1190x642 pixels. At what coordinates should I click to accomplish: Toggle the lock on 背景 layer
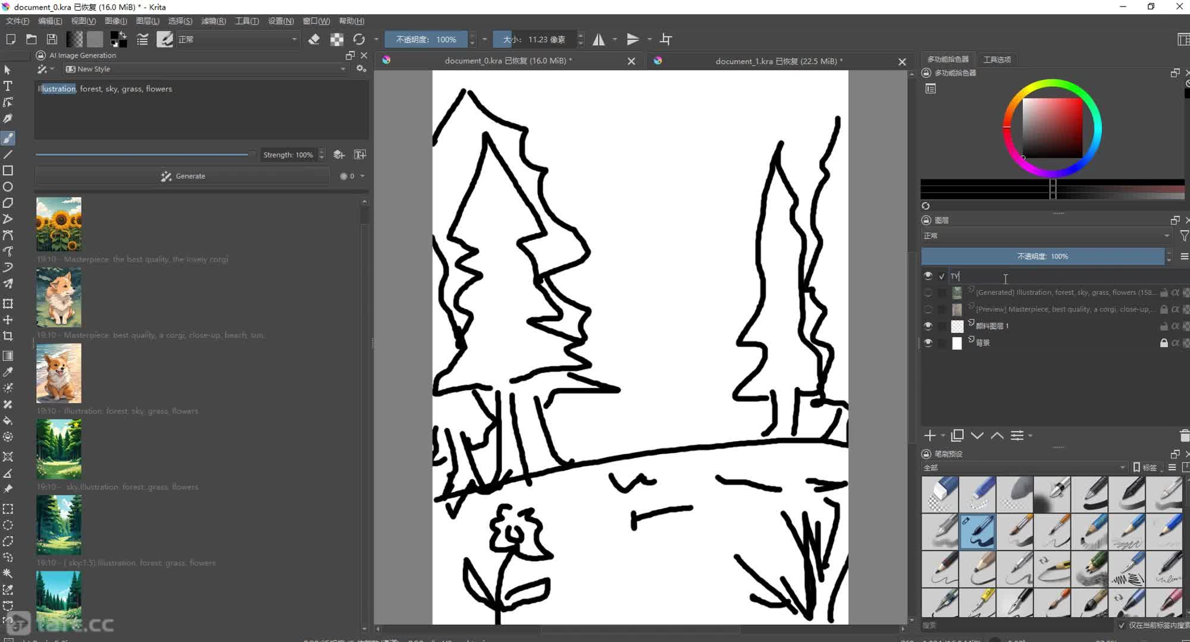1164,343
